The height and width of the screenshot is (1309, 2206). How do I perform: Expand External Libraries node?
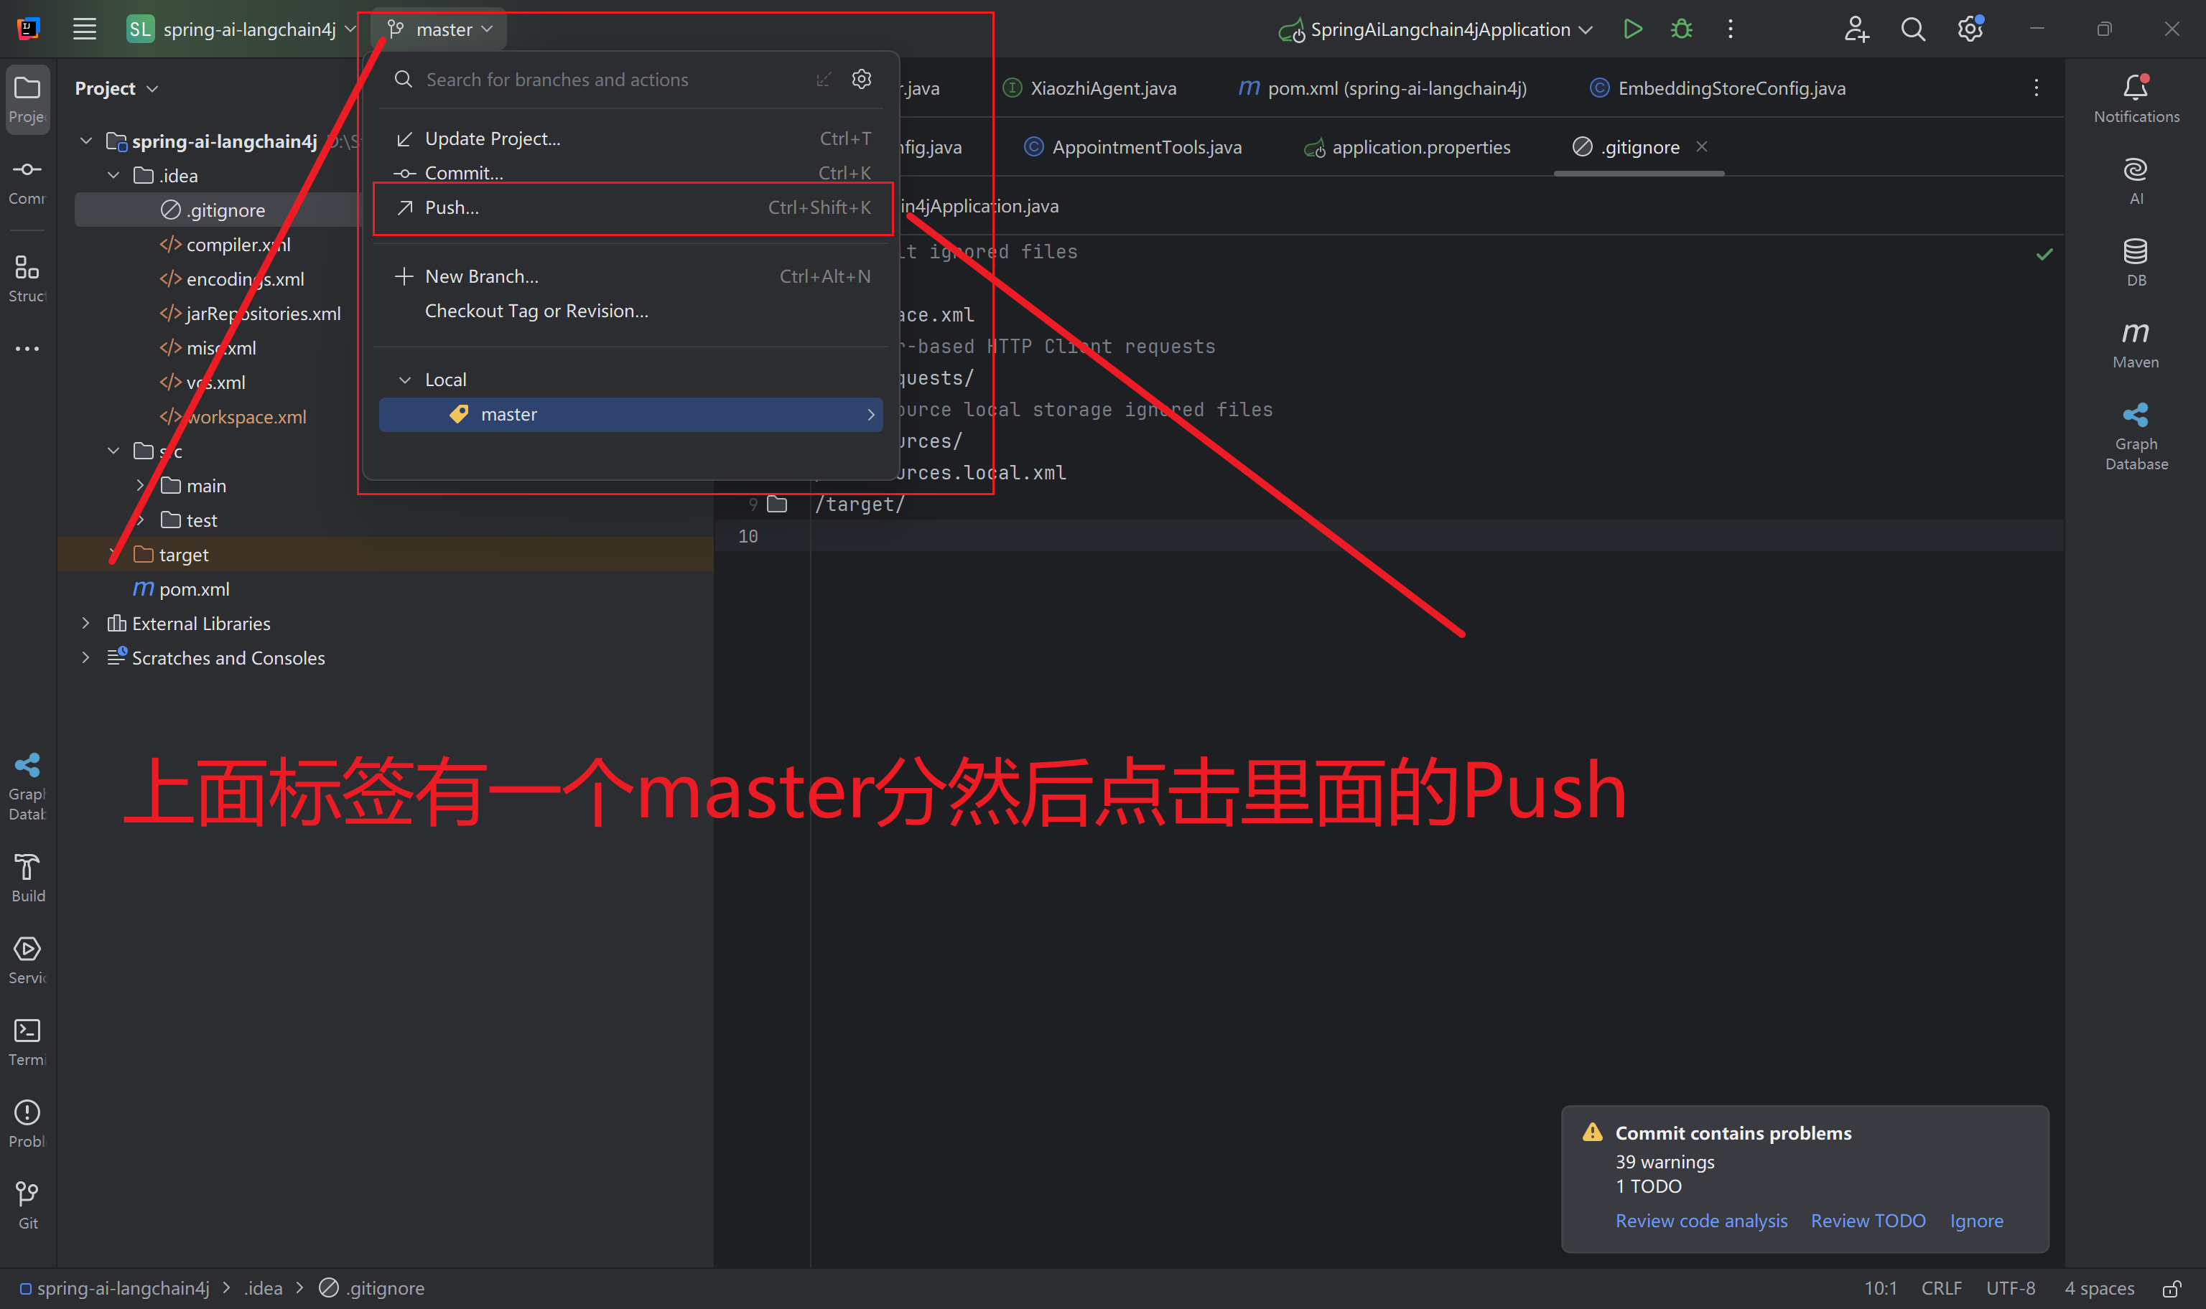click(85, 623)
